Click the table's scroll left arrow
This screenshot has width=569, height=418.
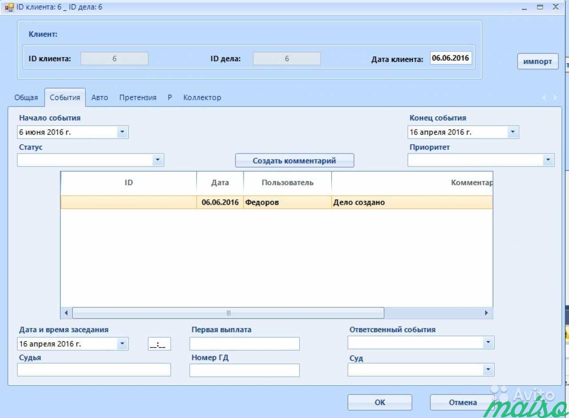[66, 313]
